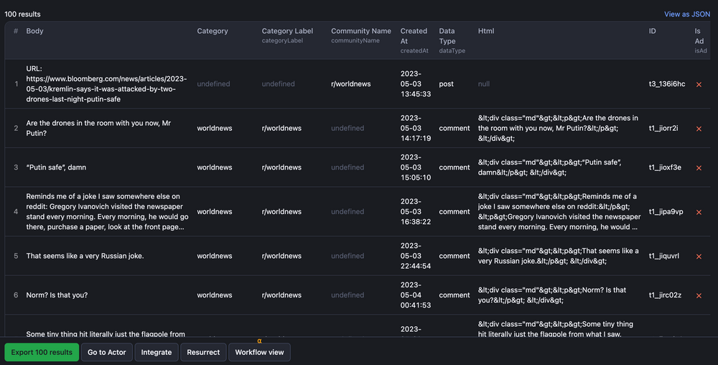Click the Is Ad X for t1_jiorr2i

[x=699, y=129]
